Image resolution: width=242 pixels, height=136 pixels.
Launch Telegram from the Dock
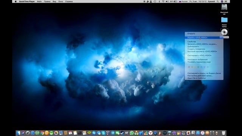(x=113, y=133)
